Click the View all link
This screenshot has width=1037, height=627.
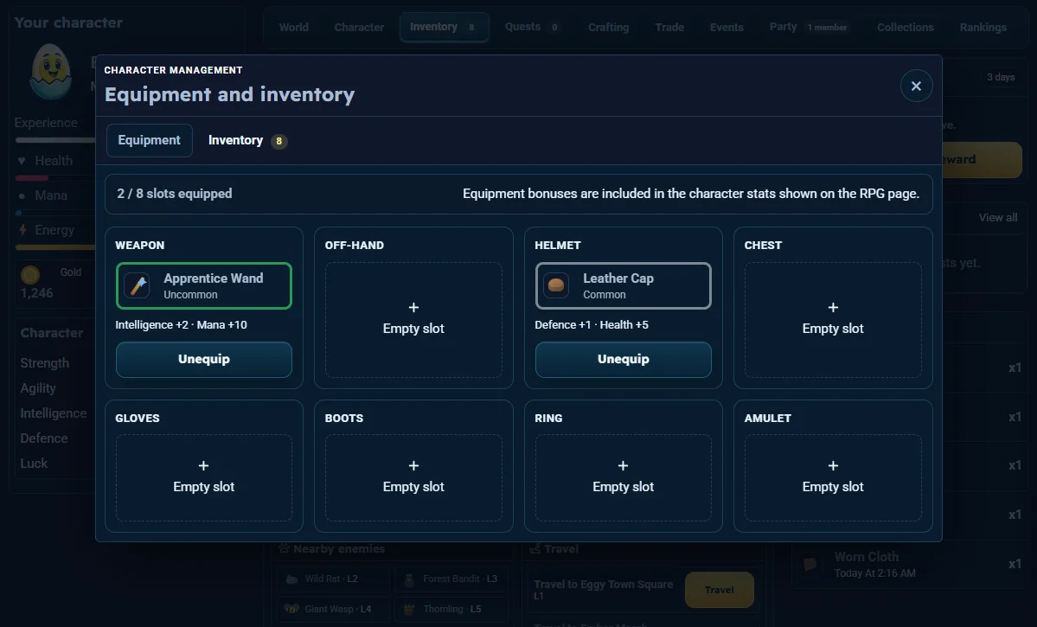[x=998, y=218]
